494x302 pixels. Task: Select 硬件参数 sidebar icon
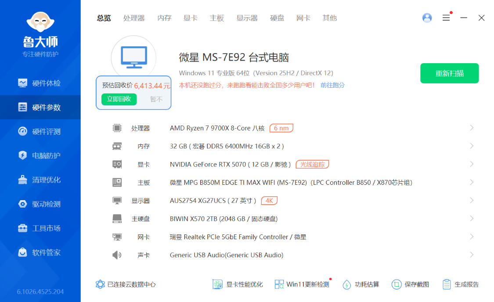[x=23, y=107]
